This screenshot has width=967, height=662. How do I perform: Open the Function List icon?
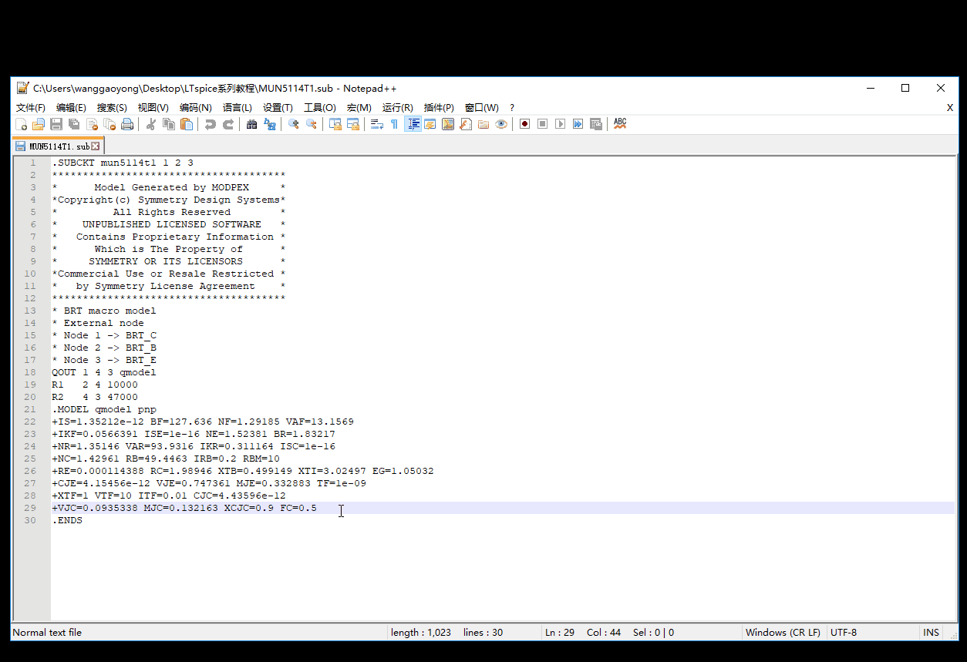tap(466, 124)
